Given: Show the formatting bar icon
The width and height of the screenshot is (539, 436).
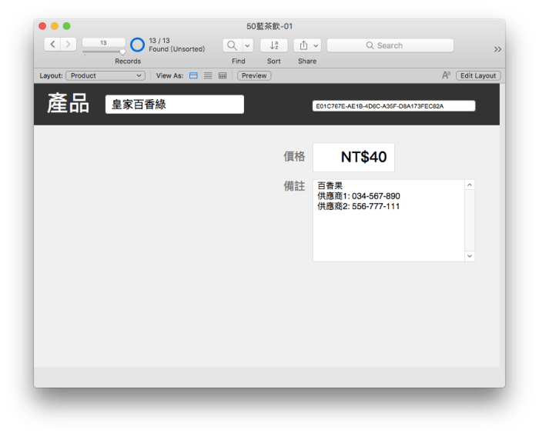Looking at the screenshot, I should [446, 75].
